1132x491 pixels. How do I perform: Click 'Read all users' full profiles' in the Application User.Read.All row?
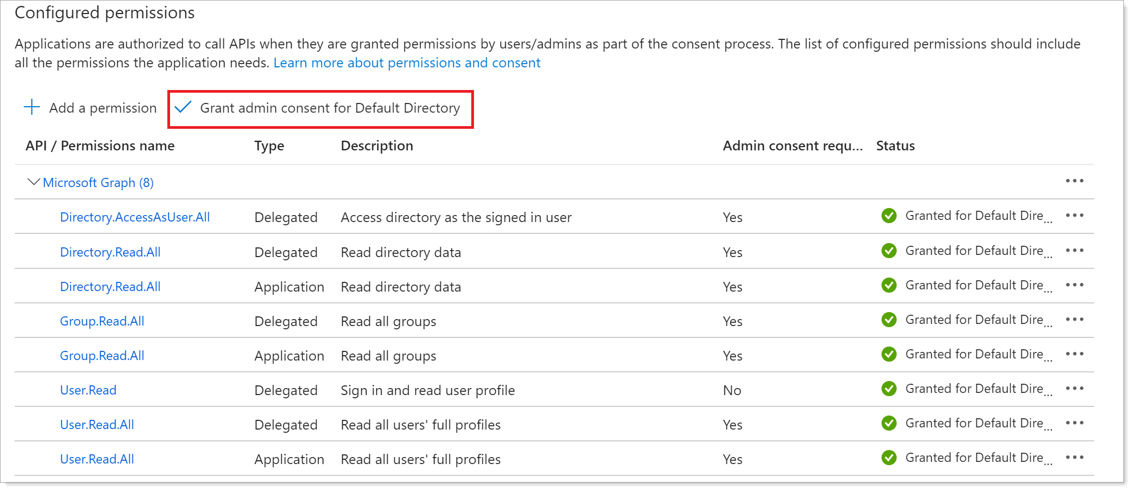pyautogui.click(x=421, y=459)
